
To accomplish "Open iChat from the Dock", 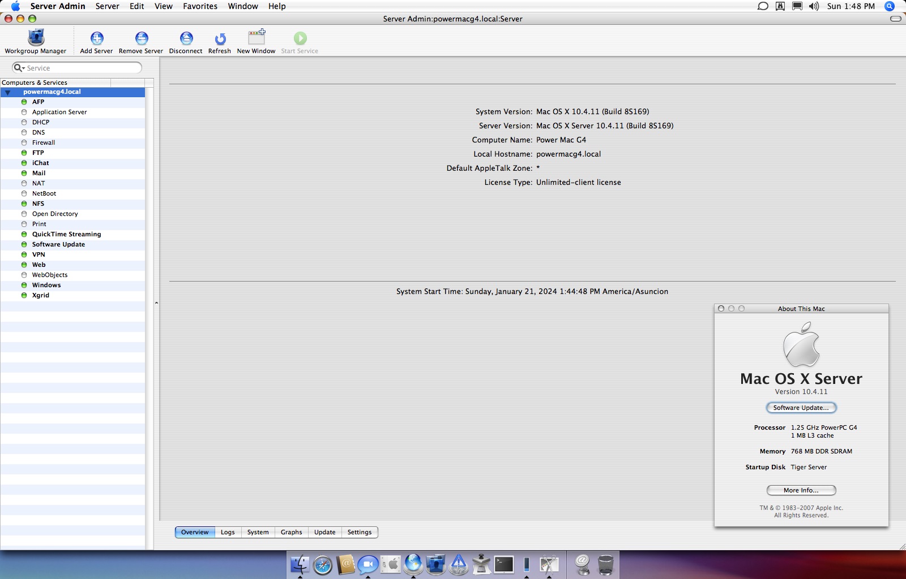I will 368,564.
